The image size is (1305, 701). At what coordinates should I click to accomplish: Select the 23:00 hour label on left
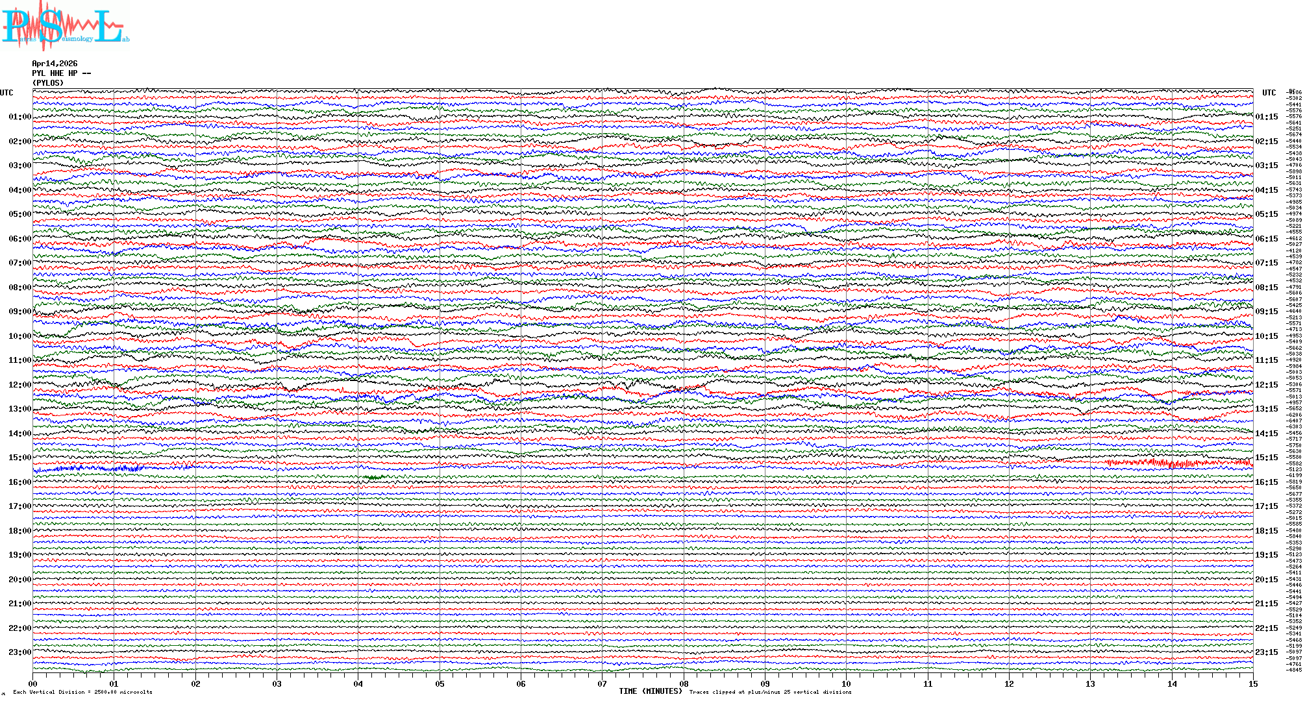pos(19,652)
